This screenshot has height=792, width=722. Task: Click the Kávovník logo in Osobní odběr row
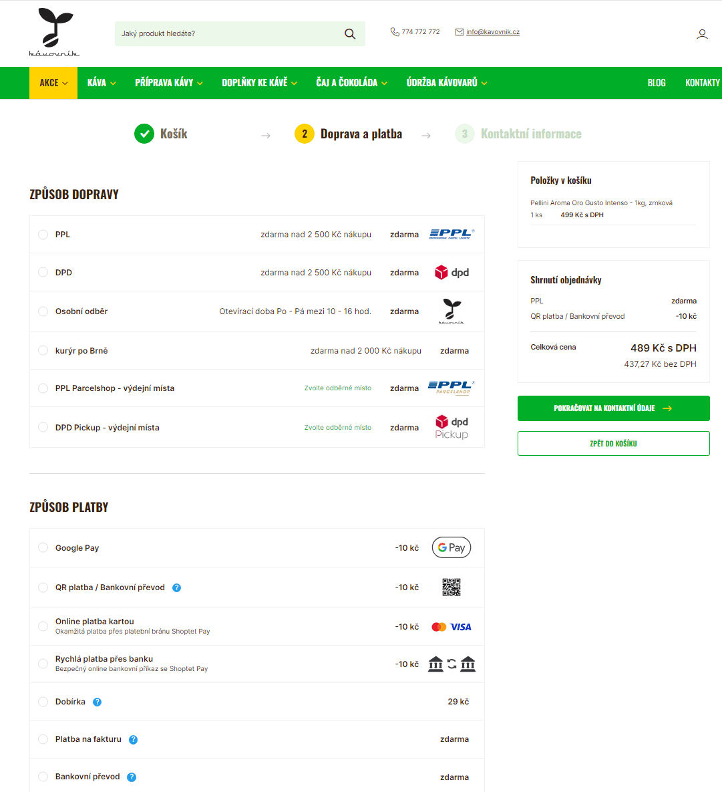pos(452,311)
